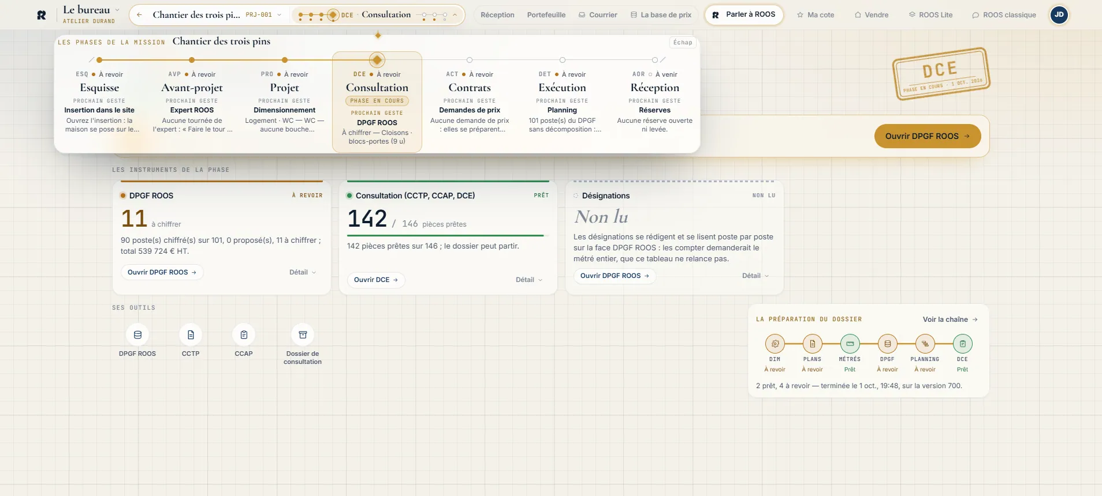The height and width of the screenshot is (496, 1102).
Task: Expand Détail on DPGF ROOS card
Action: 303,272
